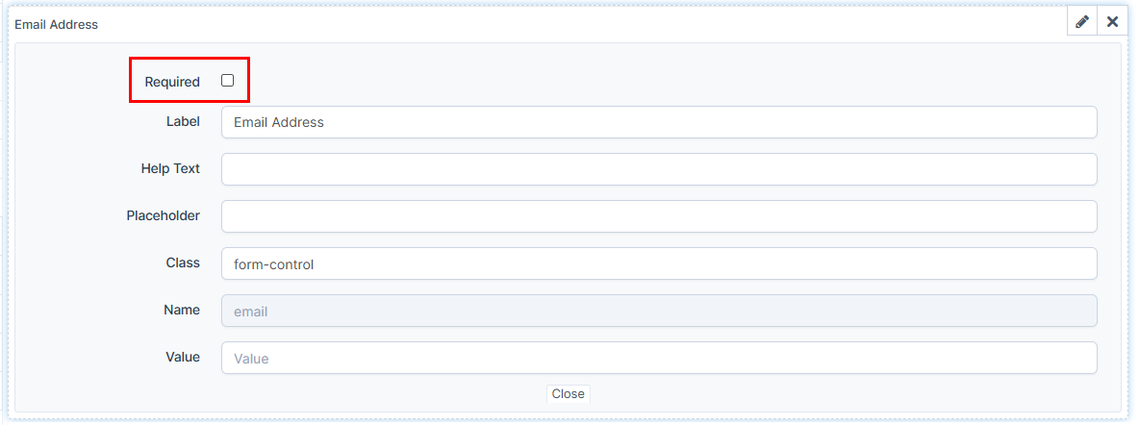The image size is (1139, 425).
Task: Click the 'Class' field caption
Action: point(183,262)
